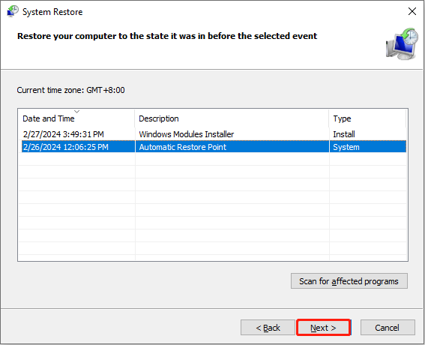Click the System Restore monitor clock graphic
This screenshot has height=345, width=425.
[403, 43]
